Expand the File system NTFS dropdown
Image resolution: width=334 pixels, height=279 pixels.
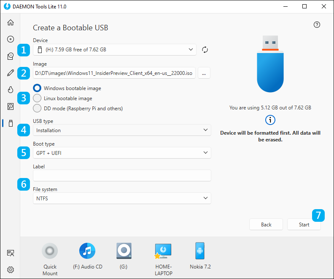point(122,198)
